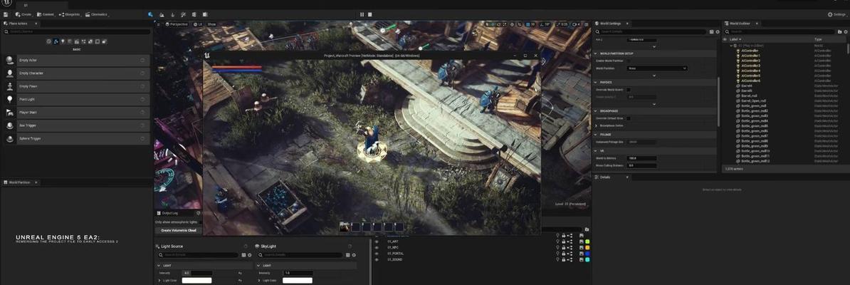Toggle visibility eye for 01_PORTAL level
The image size is (850, 285).
tap(377, 254)
